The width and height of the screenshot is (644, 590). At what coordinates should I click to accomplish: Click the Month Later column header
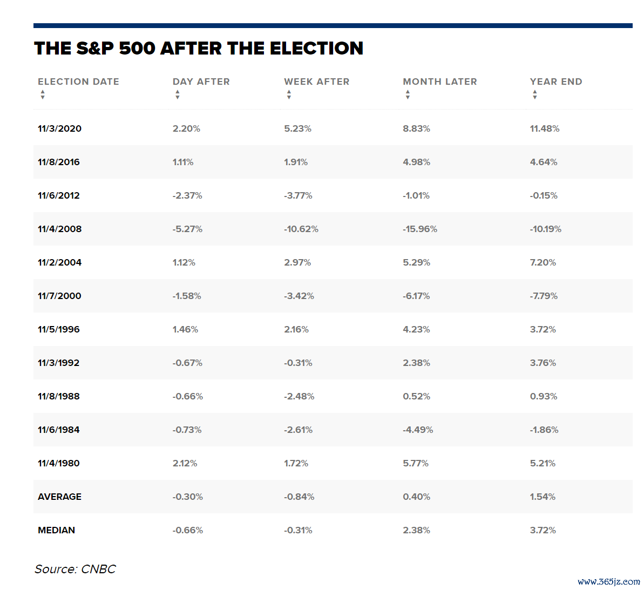440,82
